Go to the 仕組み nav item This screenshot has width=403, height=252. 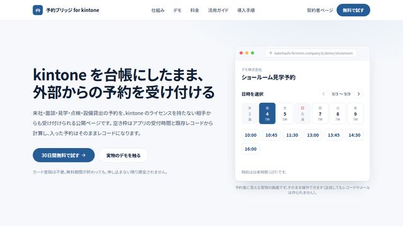[158, 10]
